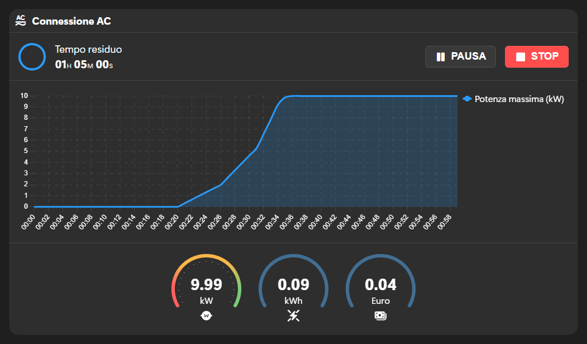Image resolution: width=587 pixels, height=344 pixels.
Task: Click the blue remaining-time progress ring
Action: [x=32, y=57]
